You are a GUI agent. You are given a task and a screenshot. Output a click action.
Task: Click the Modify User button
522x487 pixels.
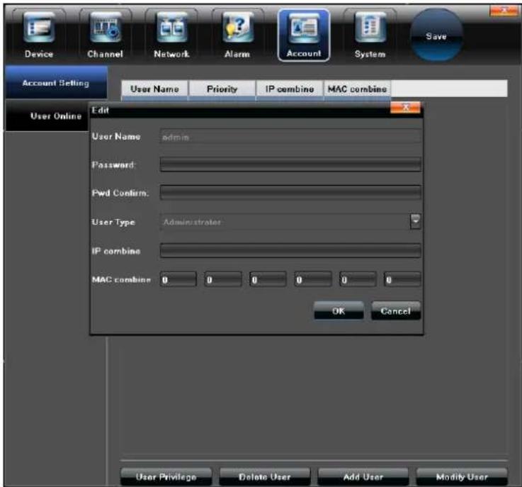pyautogui.click(x=462, y=477)
